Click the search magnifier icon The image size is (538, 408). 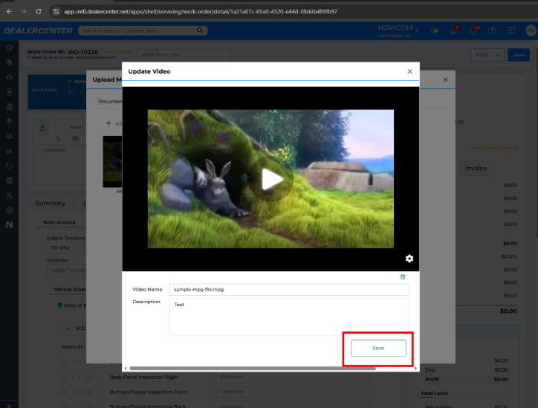click(x=200, y=30)
